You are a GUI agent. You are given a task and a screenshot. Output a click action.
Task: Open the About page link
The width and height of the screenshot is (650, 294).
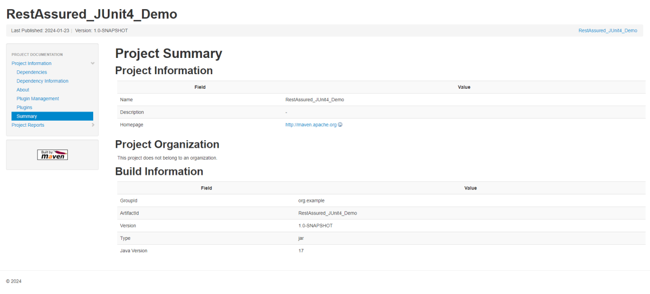(x=23, y=90)
